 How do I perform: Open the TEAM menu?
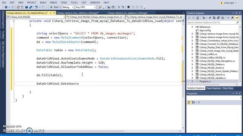[x=64, y=3]
